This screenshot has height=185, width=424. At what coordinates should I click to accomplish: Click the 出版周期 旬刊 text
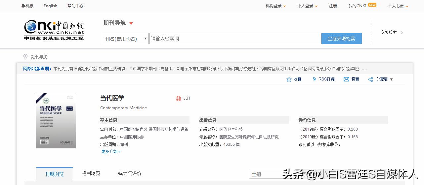click(114, 144)
